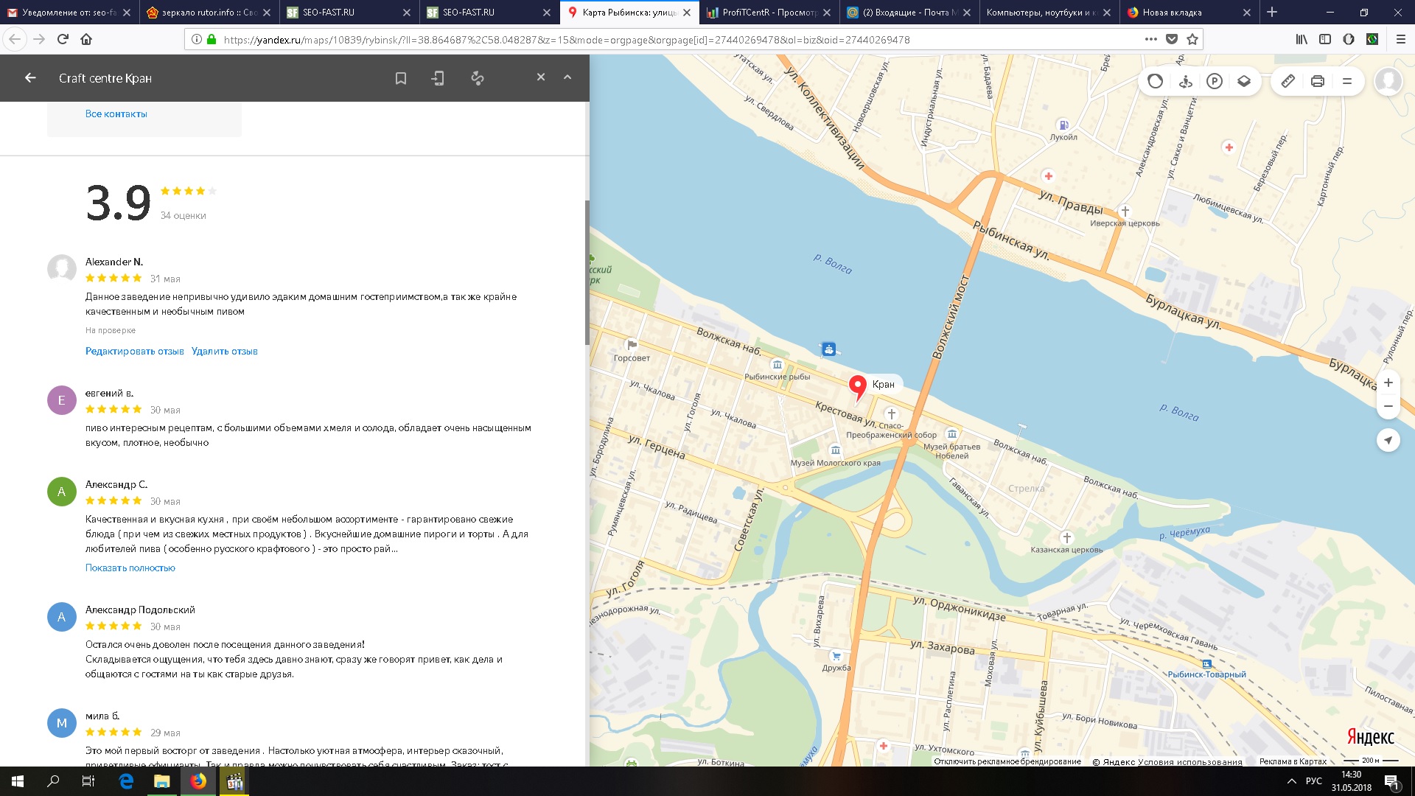Image resolution: width=1415 pixels, height=796 pixels.
Task: Open map layers selector
Action: pos(1244,82)
